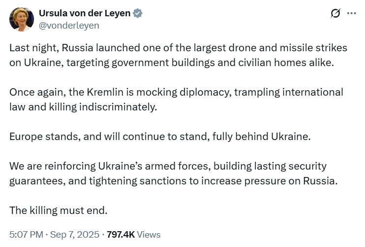Click the line "We are reinforcing Ukraine's armed forces"
Viewport: 365px width, 247px height.
tap(168, 166)
